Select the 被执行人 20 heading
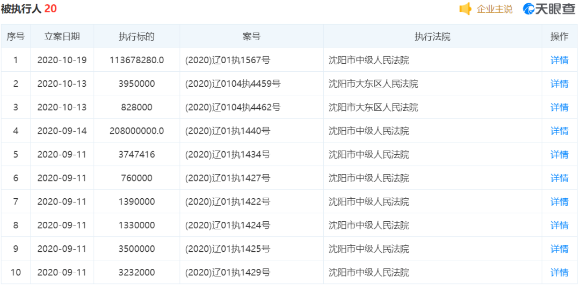 (28, 9)
